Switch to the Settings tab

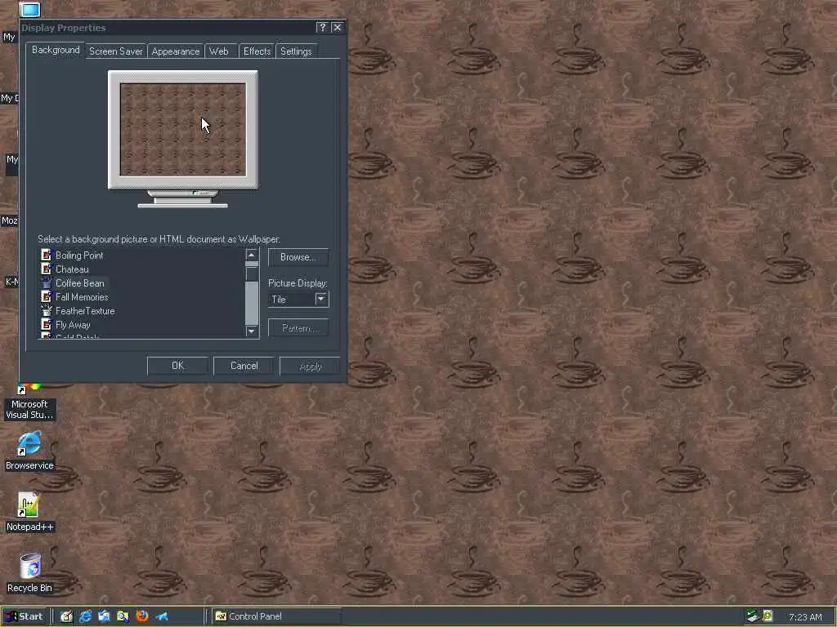coord(296,51)
